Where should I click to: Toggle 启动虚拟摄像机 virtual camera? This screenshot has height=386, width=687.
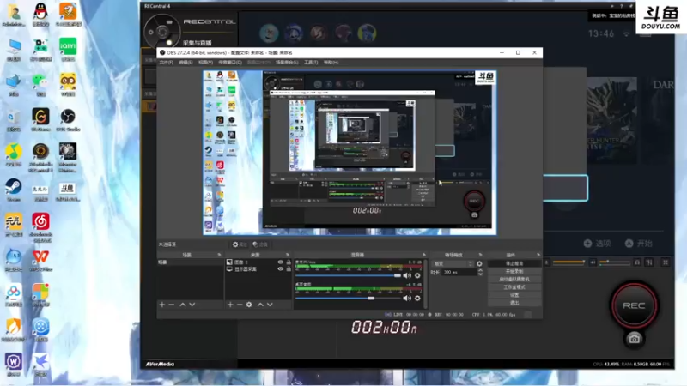coord(514,280)
